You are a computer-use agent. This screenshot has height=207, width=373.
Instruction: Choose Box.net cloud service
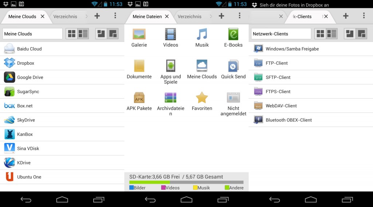pyautogui.click(x=62, y=106)
